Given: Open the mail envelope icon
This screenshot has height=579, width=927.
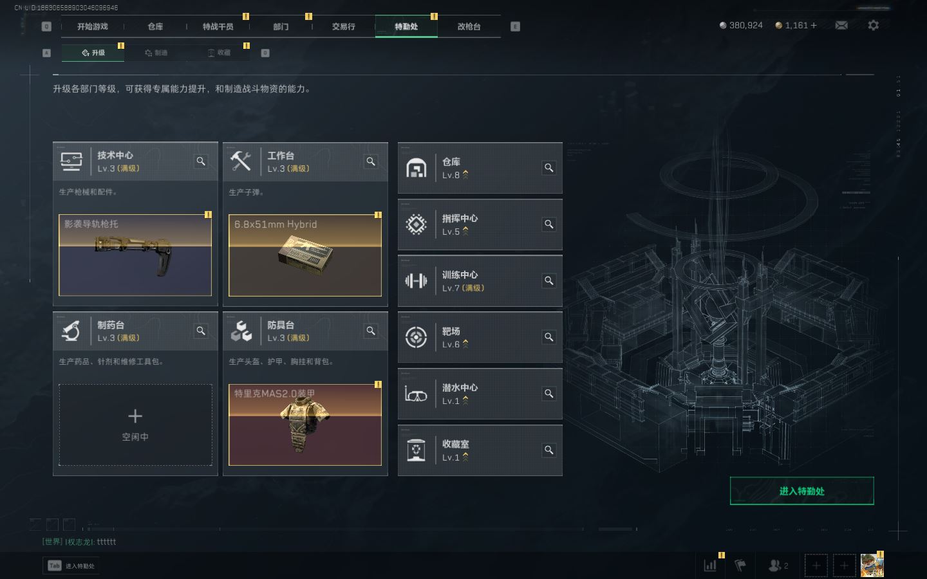Looking at the screenshot, I should click(841, 25).
